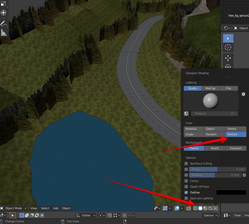Select the Cursor tool in right editor
This screenshot has width=249, height=224.
[228, 47]
